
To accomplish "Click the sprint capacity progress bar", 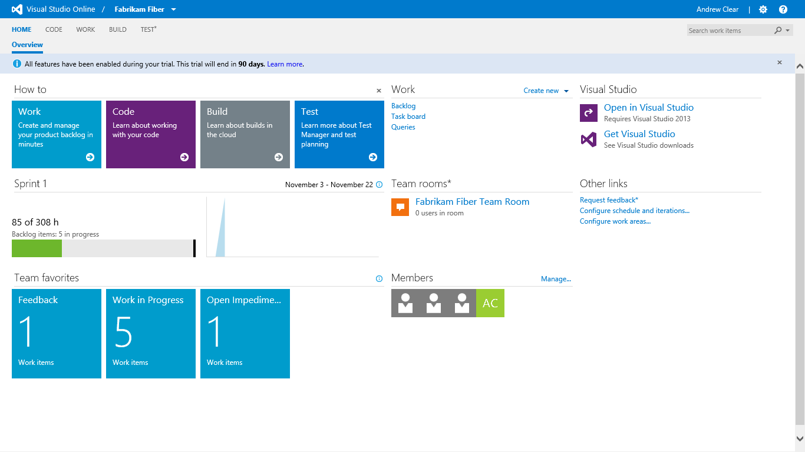I will (x=104, y=248).
